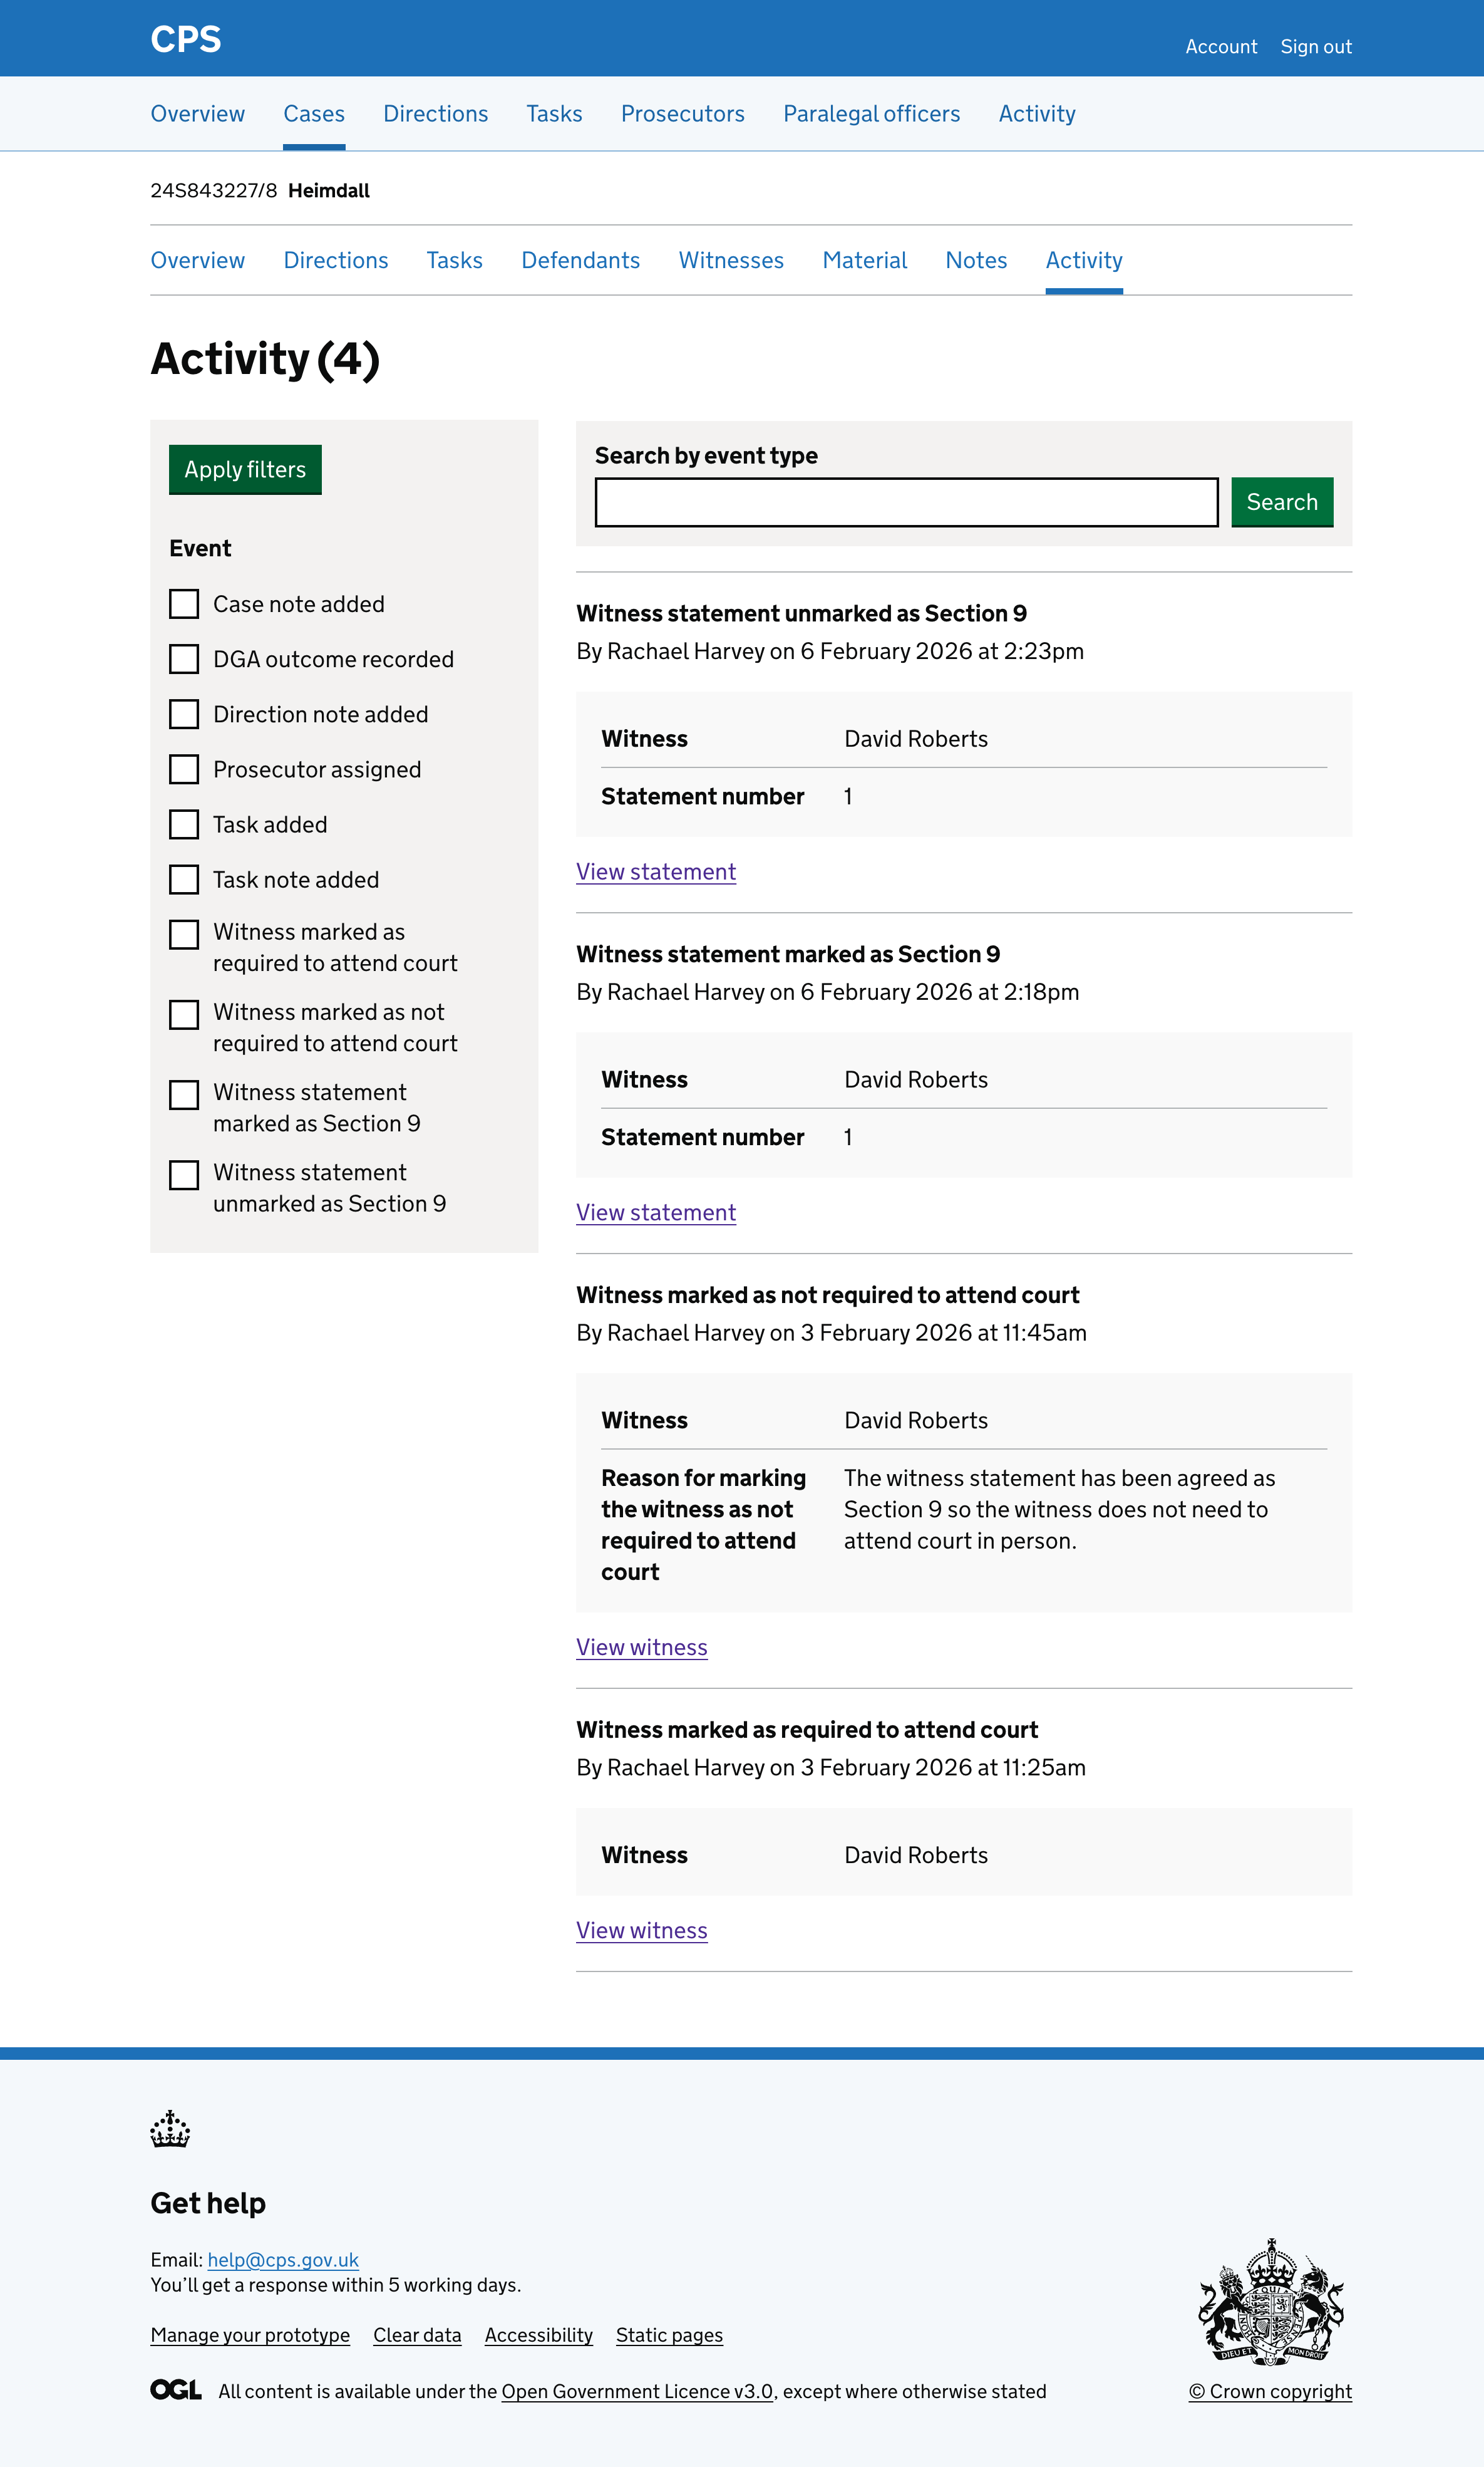Focus the Search by event type field
Viewport: 1484px width, 2467px height.
click(906, 502)
